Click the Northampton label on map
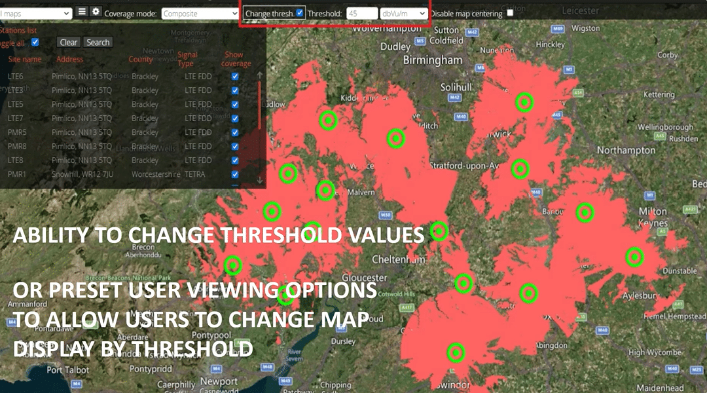 (626, 151)
